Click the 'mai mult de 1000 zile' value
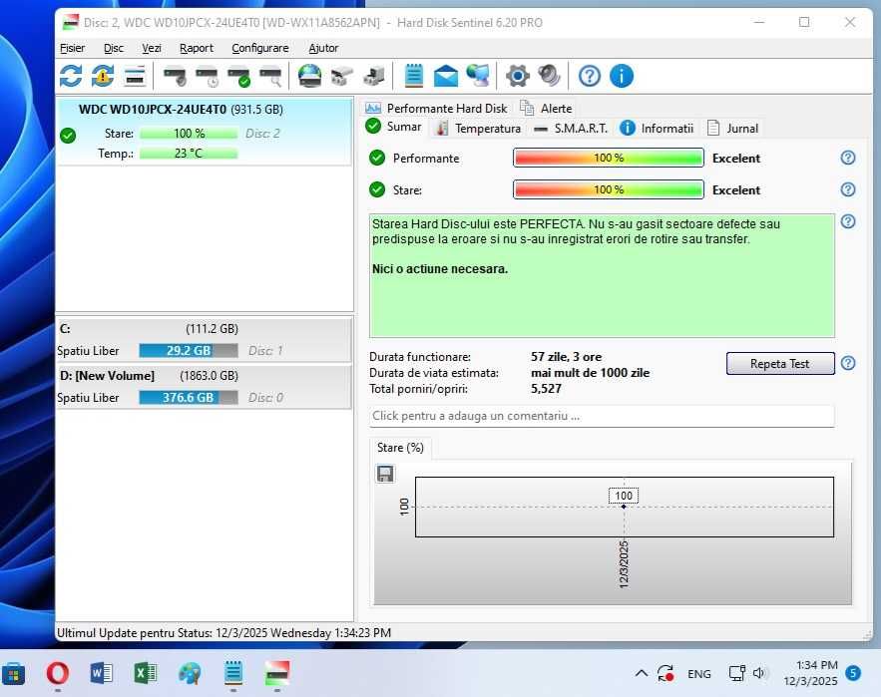 pos(590,373)
